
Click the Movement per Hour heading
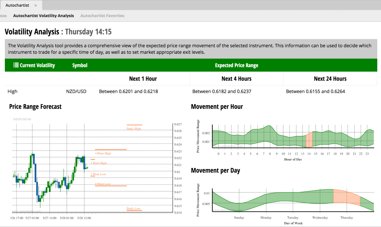tap(217, 106)
